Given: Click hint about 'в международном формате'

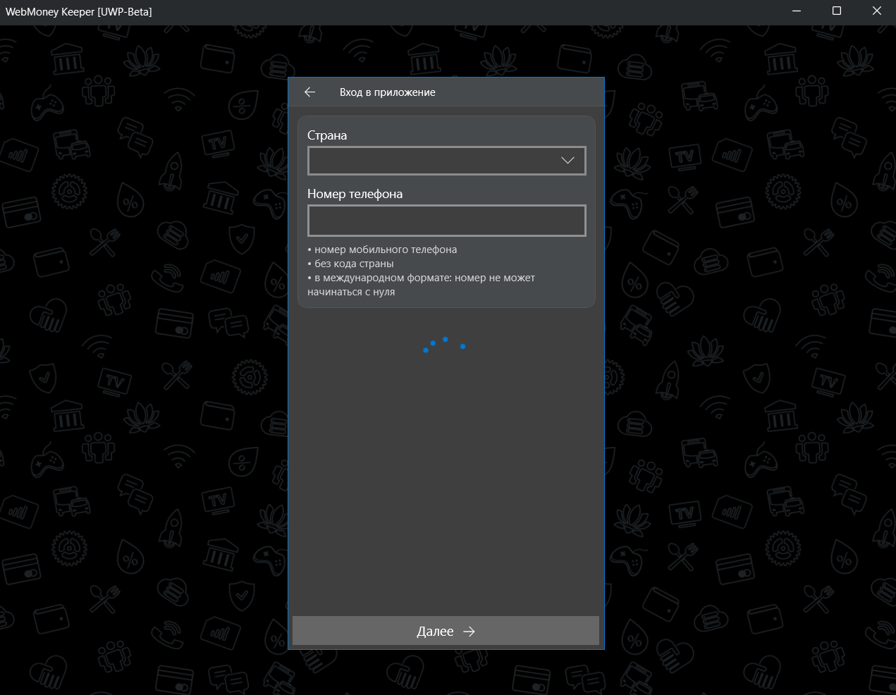Looking at the screenshot, I should click(x=422, y=285).
